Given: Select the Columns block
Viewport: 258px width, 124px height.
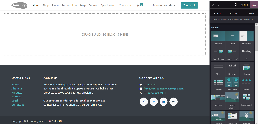Looking at the screenshot, I should click(218, 84).
